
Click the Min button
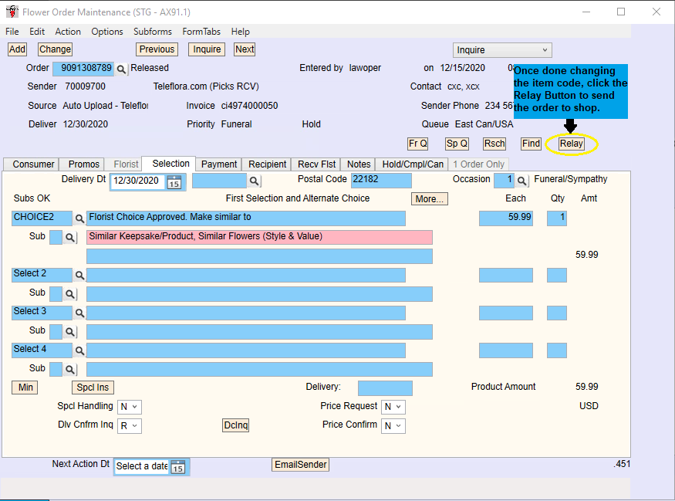(25, 388)
